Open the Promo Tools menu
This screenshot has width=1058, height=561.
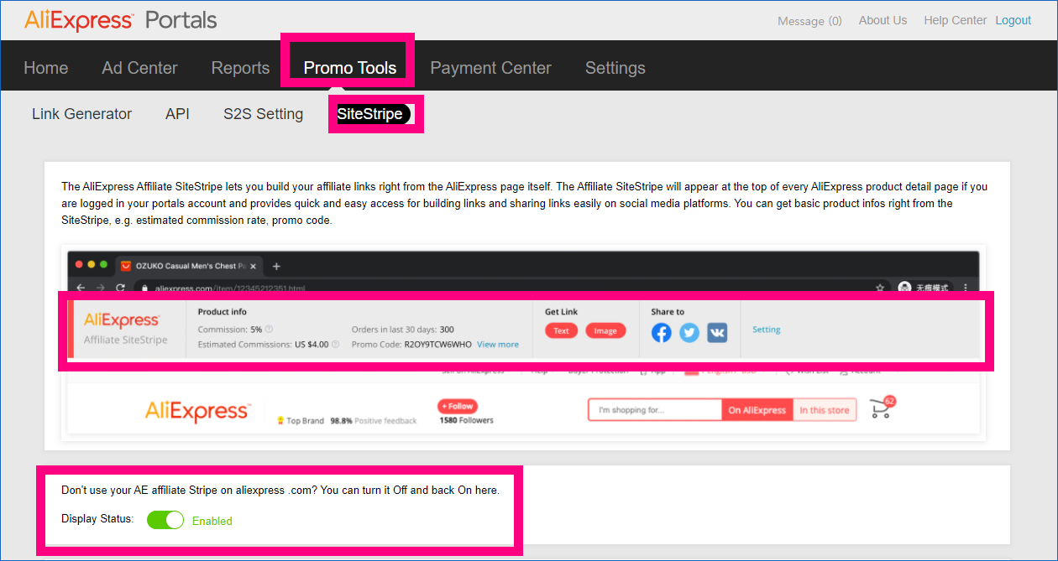[350, 68]
